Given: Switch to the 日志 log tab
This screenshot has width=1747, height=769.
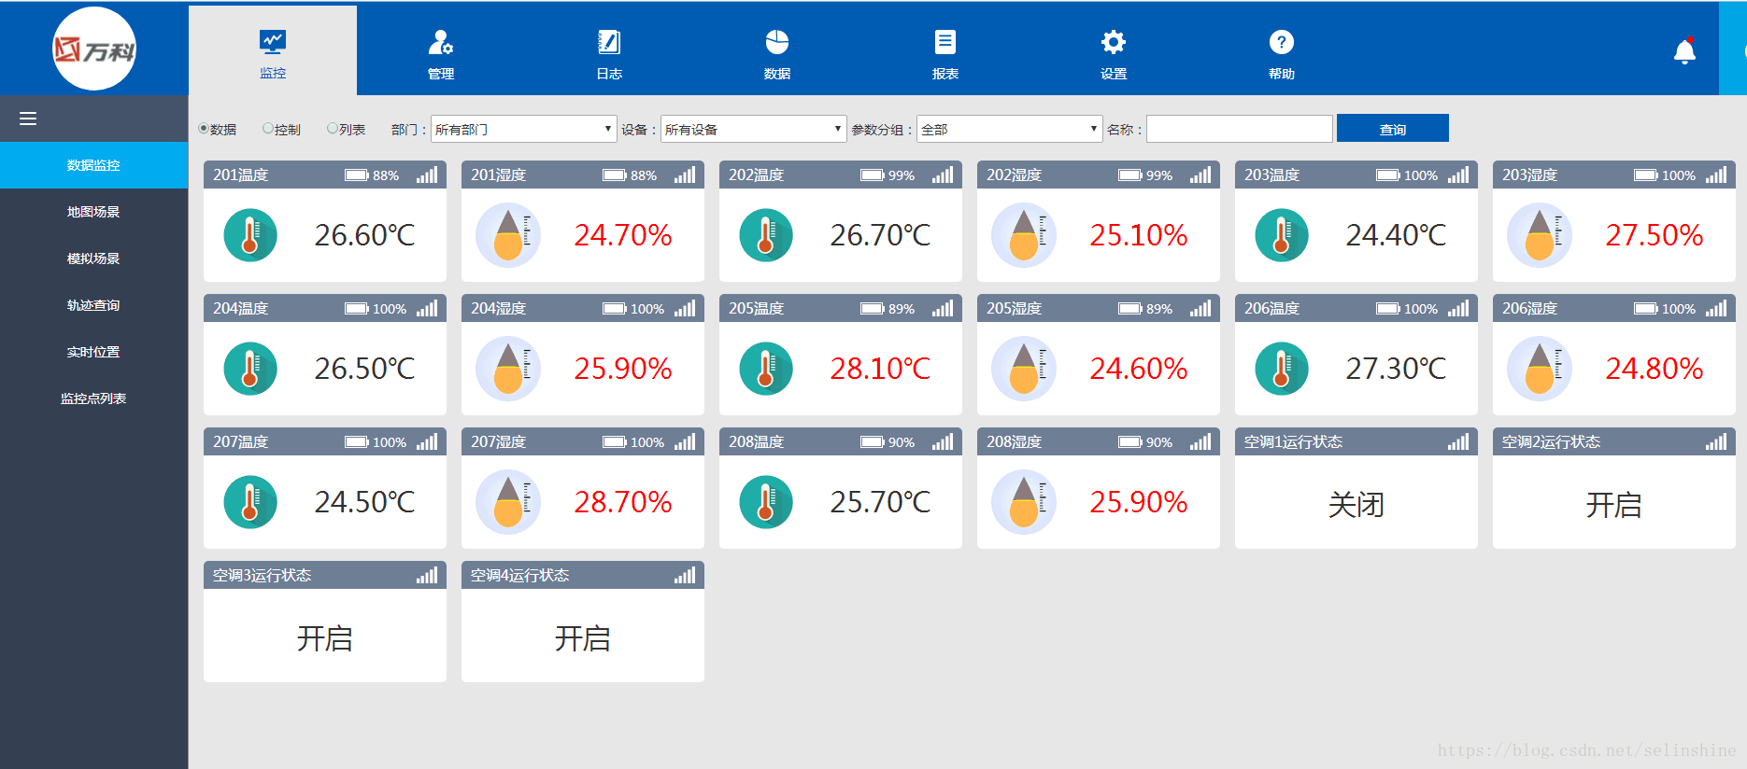Looking at the screenshot, I should [609, 54].
